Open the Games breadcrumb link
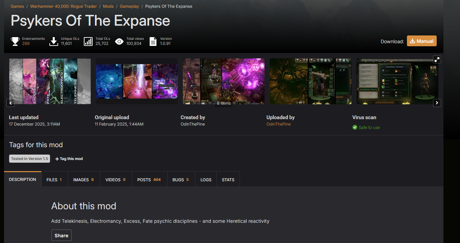Image resolution: width=460 pixels, height=243 pixels. tap(17, 6)
